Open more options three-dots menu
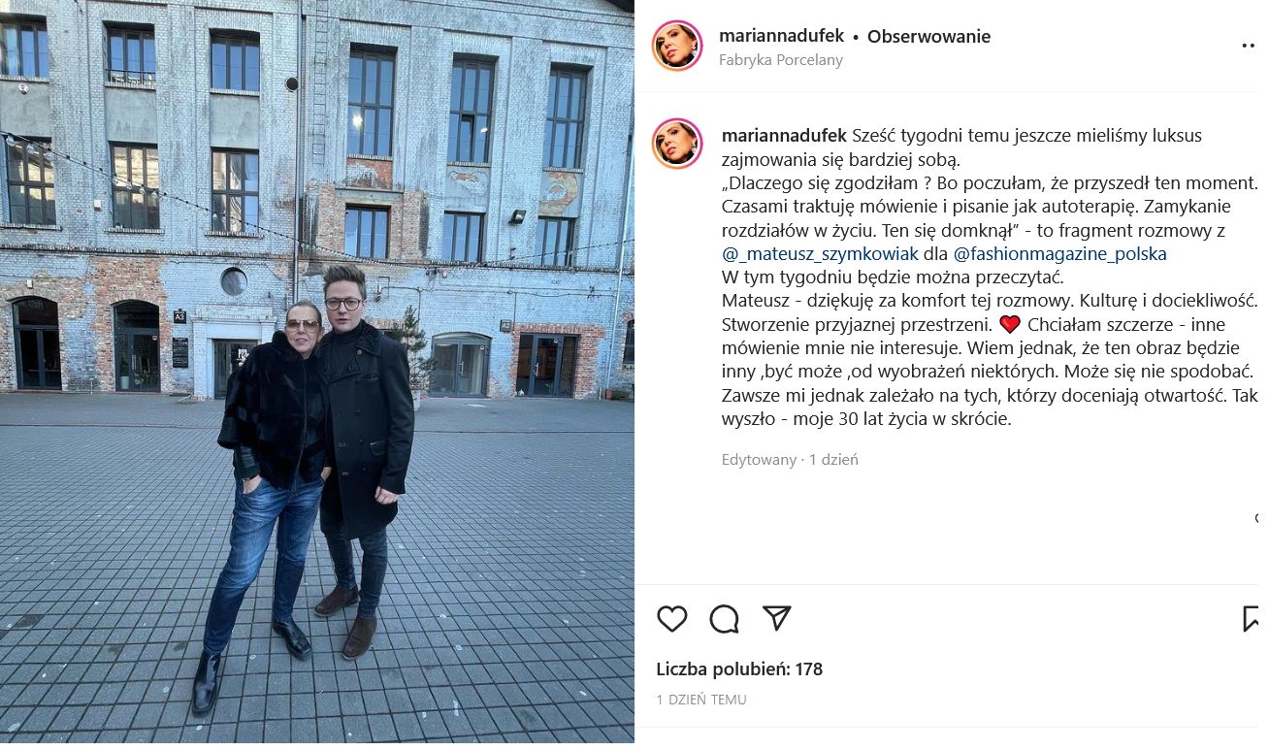1269x750 pixels. point(1250,46)
